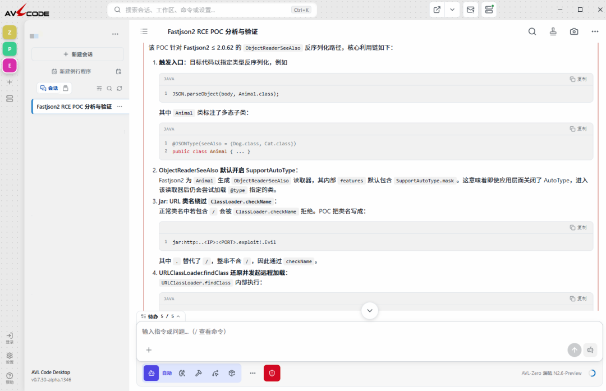Toggle the outline list icon beside title
Viewport: 606px width, 391px height.
[x=144, y=31]
